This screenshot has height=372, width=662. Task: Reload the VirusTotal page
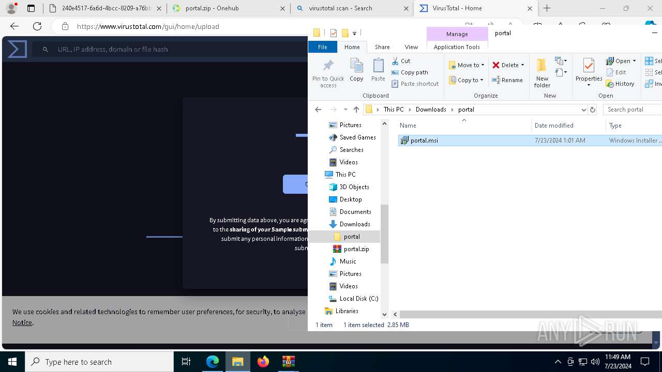37,26
